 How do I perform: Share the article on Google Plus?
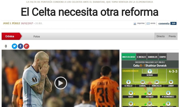[x=26, y=46]
